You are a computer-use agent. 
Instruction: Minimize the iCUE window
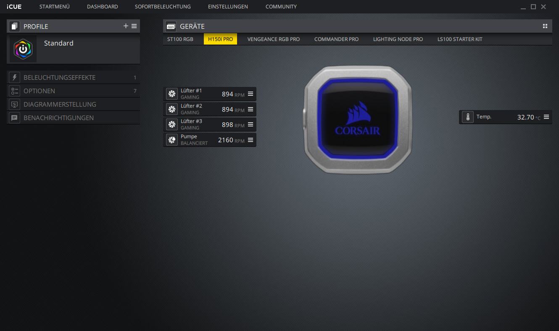(x=523, y=7)
